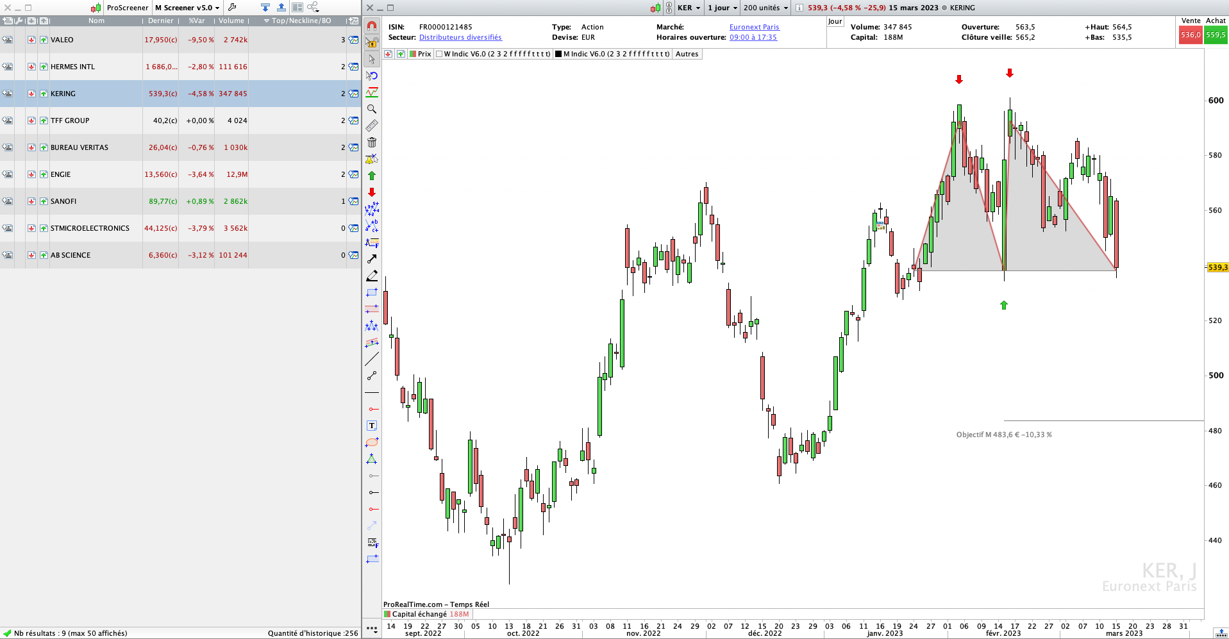Select the diagonal trend line tool

[x=372, y=359]
